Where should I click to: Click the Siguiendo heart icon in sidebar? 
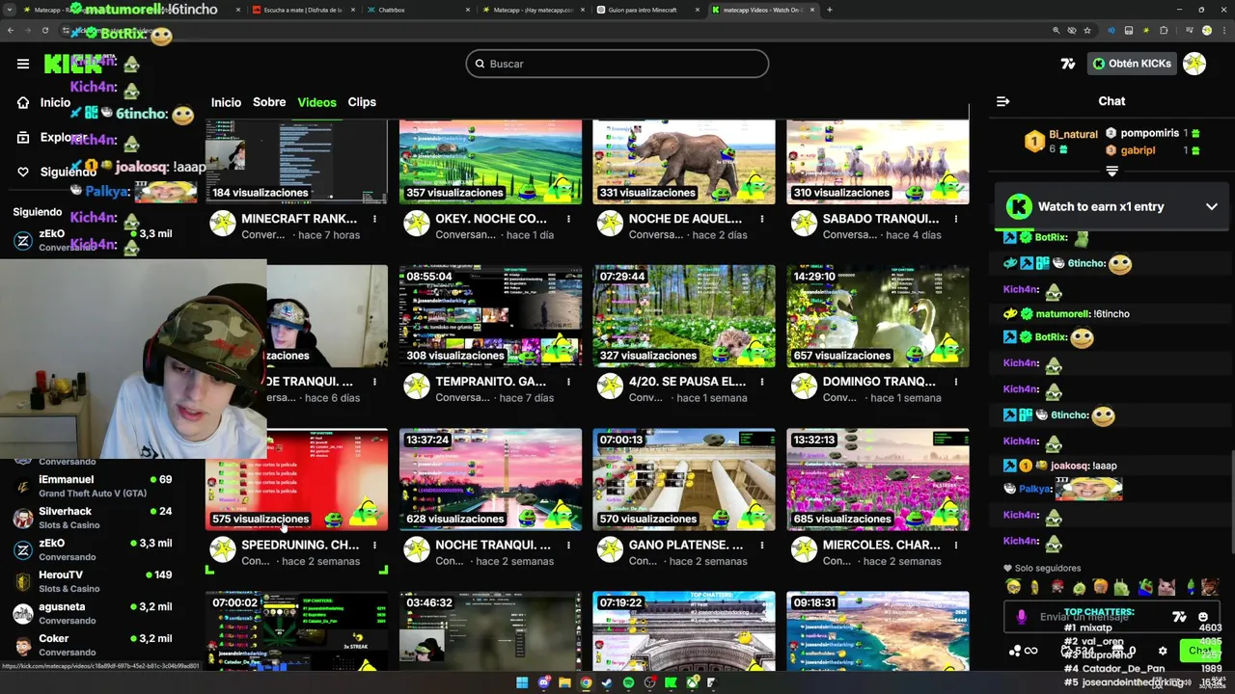click(x=23, y=172)
